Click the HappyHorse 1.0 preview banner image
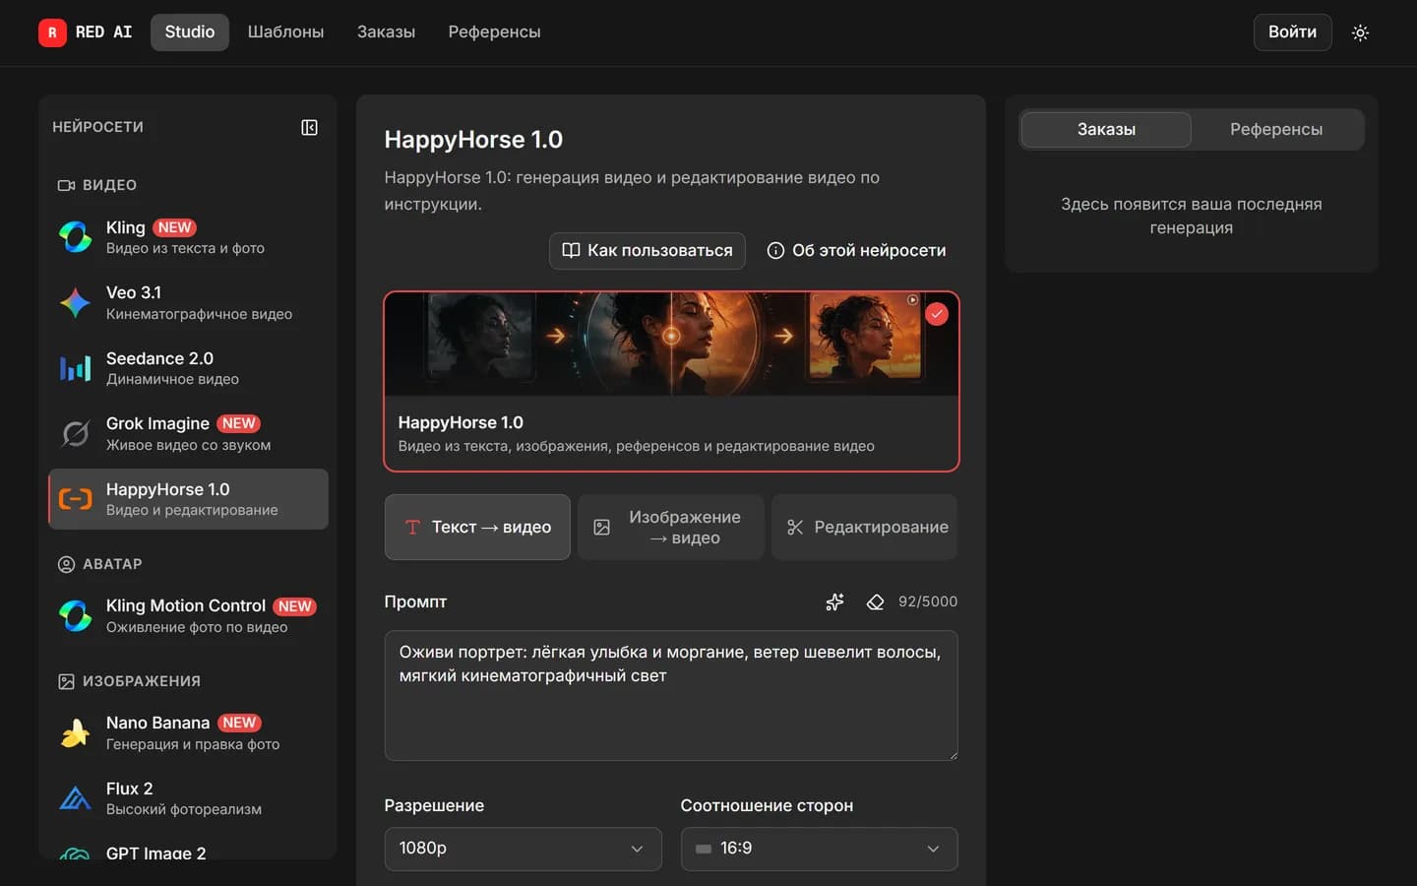The height and width of the screenshot is (886, 1417). (x=671, y=345)
